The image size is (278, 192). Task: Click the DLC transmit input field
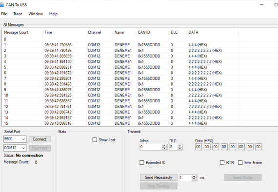click(174, 147)
